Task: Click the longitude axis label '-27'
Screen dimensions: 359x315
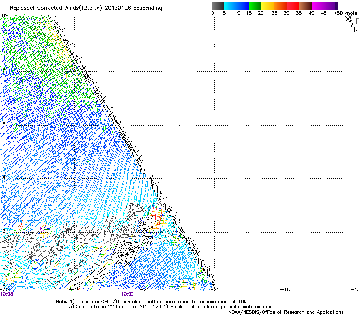Action: 74,290
